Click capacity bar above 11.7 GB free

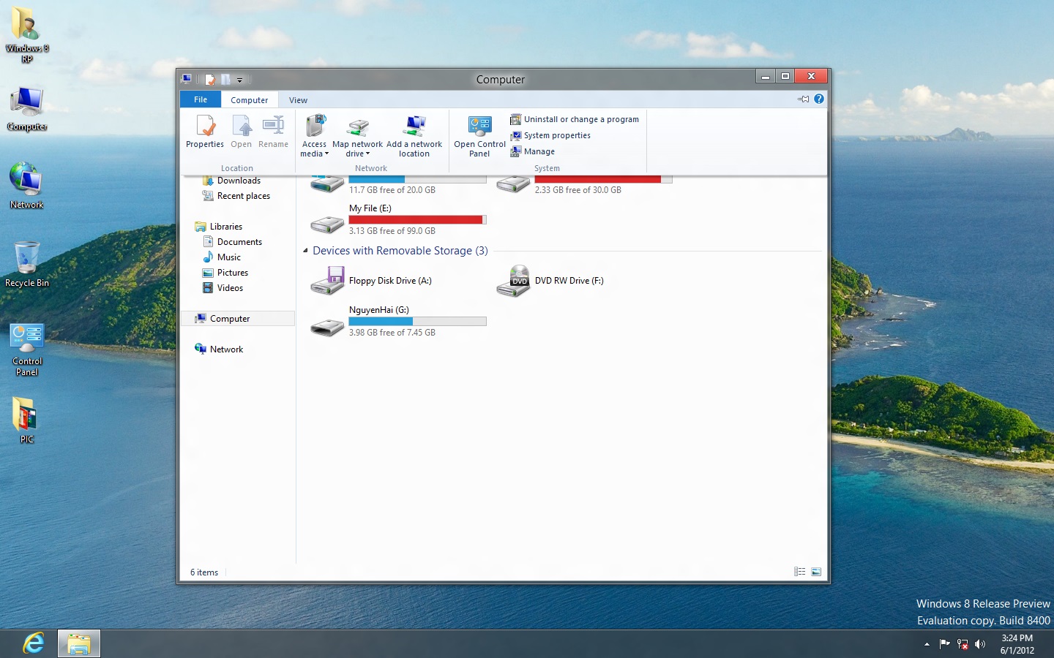click(x=417, y=178)
